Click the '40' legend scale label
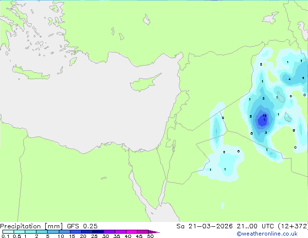 tap(128, 236)
